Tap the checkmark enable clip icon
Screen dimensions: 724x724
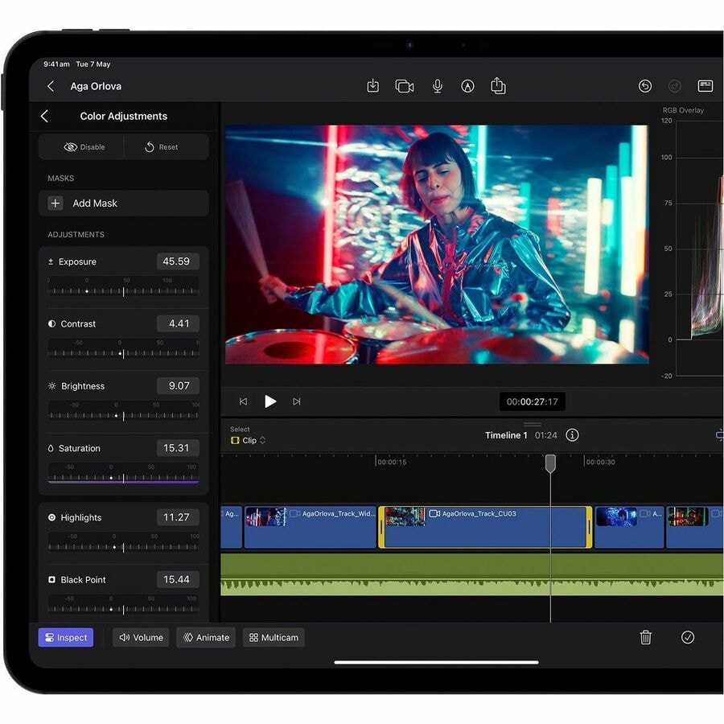click(688, 637)
